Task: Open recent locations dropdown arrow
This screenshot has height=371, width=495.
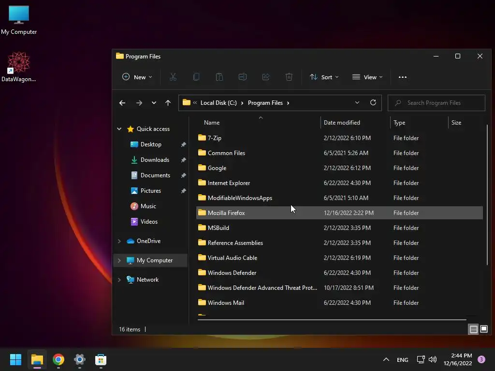Action: [154, 103]
